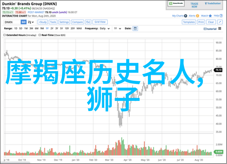Open the hamburger menu next to tutorial

coord(219,29)
